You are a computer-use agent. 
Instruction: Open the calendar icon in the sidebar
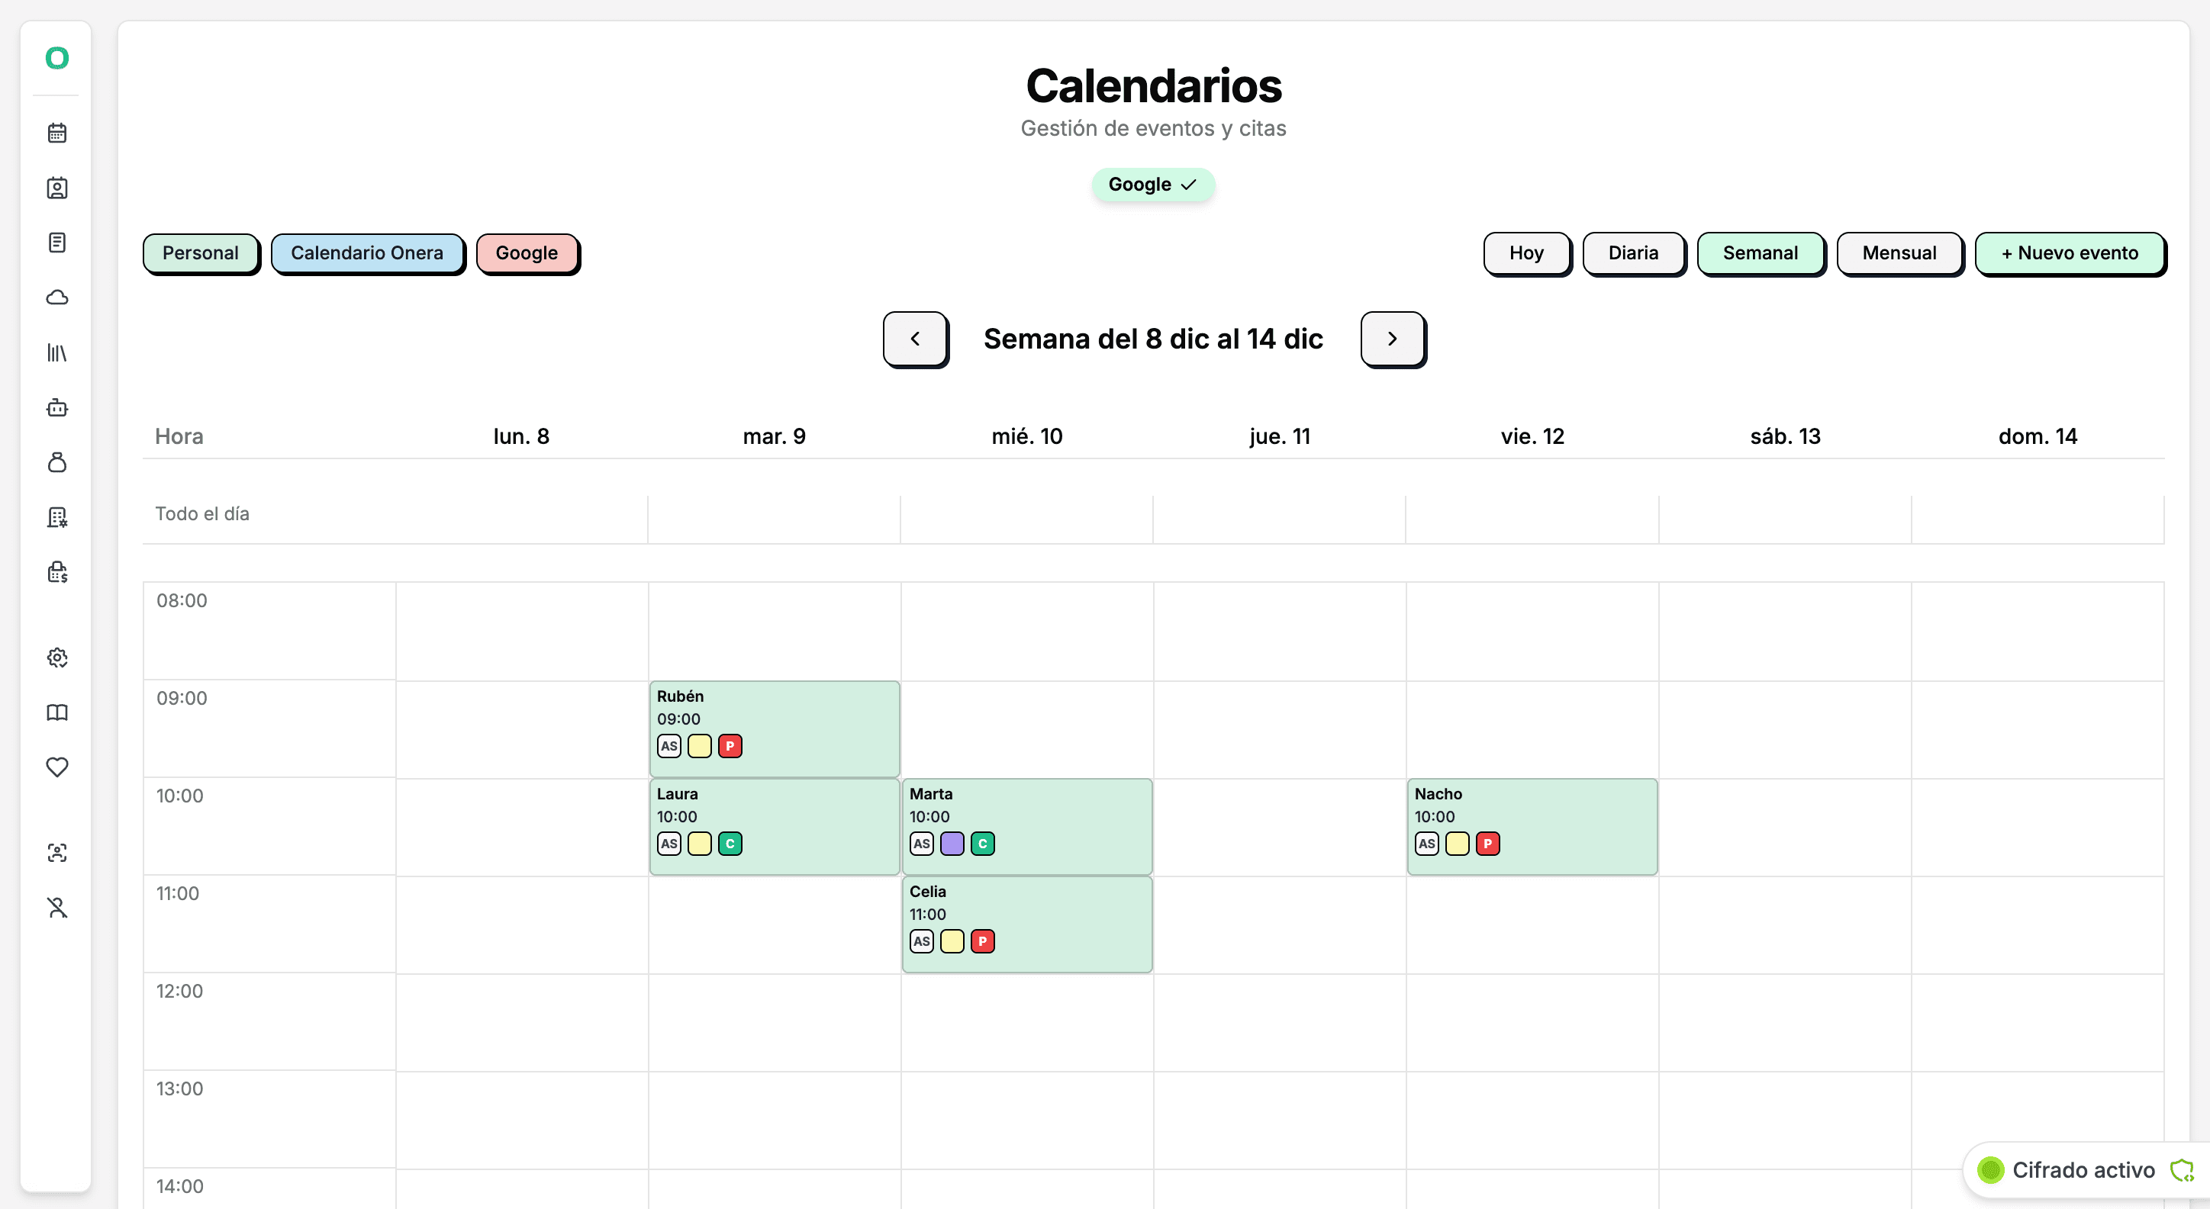click(x=56, y=133)
